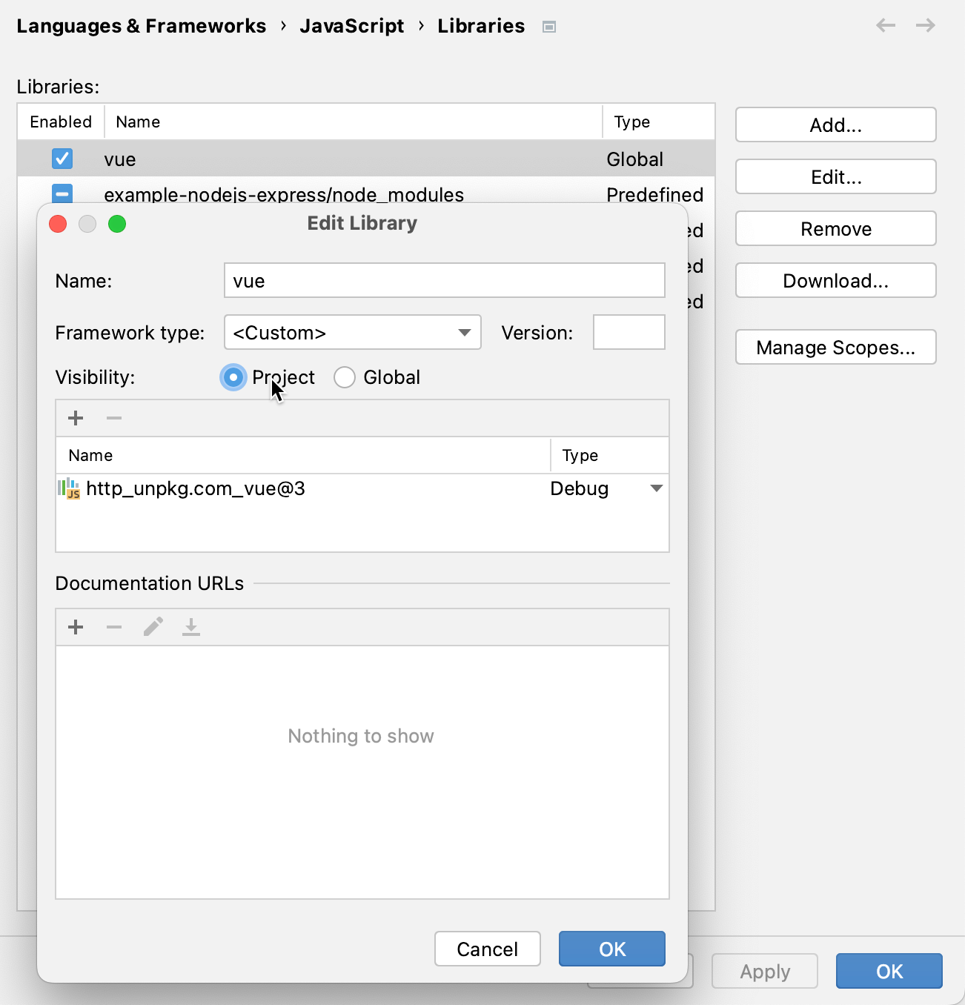Edit documentation URL with the pencil icon
Image resolution: width=965 pixels, height=1005 pixels.
pos(153,627)
